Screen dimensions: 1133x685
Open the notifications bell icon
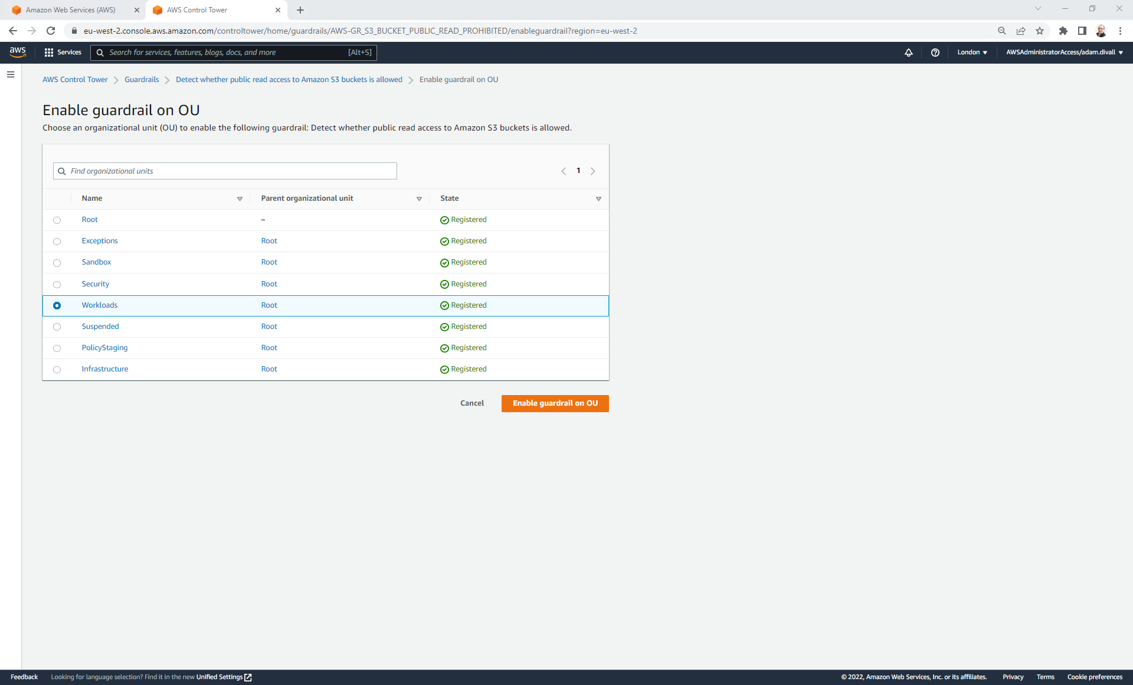click(x=909, y=53)
